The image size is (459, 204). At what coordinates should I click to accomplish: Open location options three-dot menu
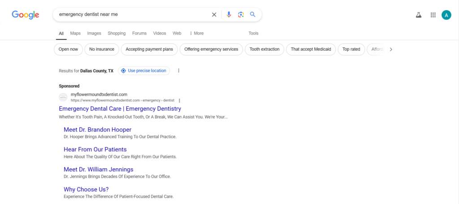179,71
